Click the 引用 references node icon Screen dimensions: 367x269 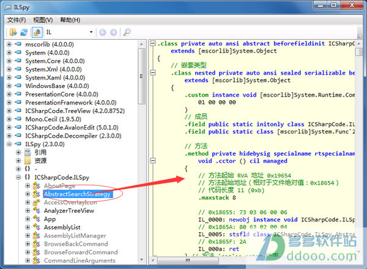[x=28, y=152]
